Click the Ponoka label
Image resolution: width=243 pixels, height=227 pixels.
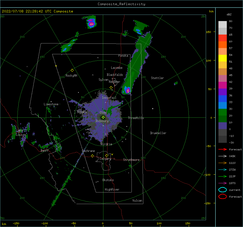[123, 56]
